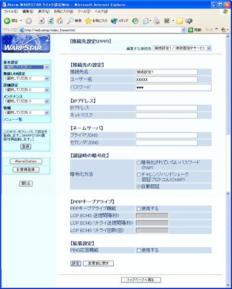Viewport: 232px width, 289px height.
Task: Click the プライマリDNS input field
Action: point(167,135)
